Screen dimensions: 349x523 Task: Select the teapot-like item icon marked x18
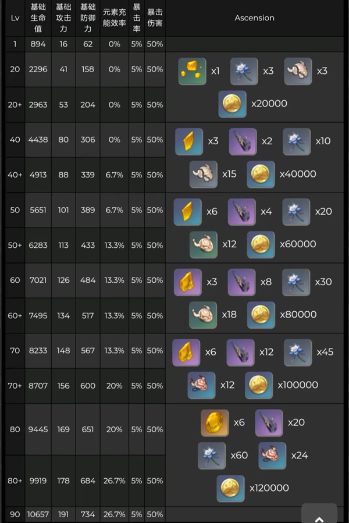[x=203, y=315]
